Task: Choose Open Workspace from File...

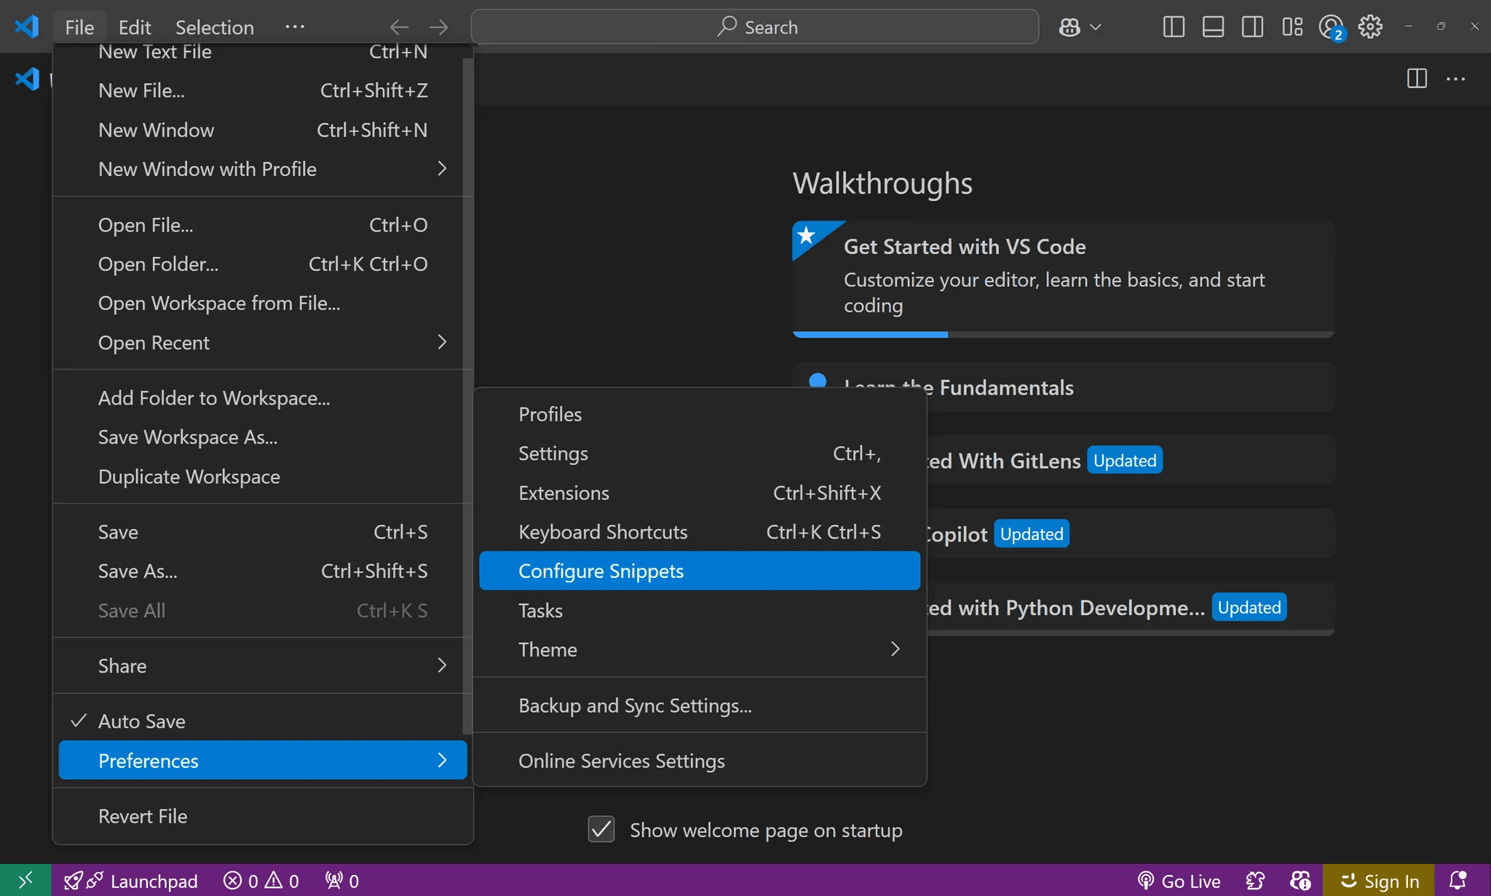Action: [x=260, y=303]
